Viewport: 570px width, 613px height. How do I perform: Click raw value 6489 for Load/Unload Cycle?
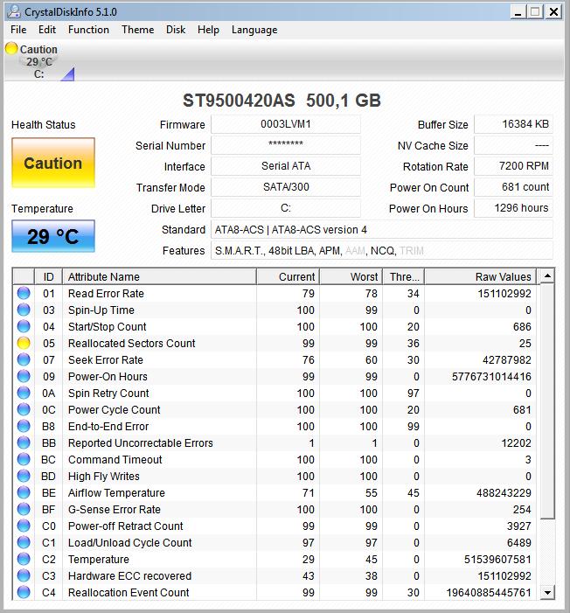coord(519,543)
